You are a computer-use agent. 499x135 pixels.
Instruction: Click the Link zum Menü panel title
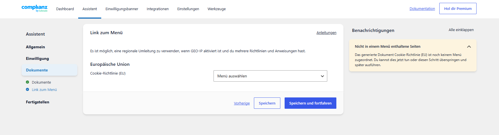[106, 33]
